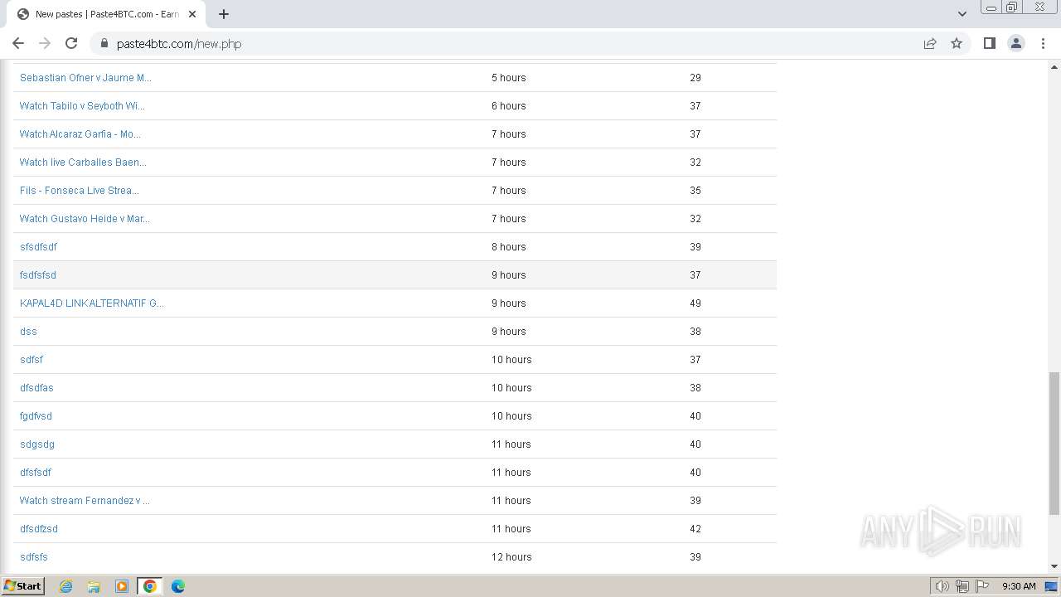Image resolution: width=1061 pixels, height=597 pixels.
Task: Open the site information lock icon
Action: 104,43
